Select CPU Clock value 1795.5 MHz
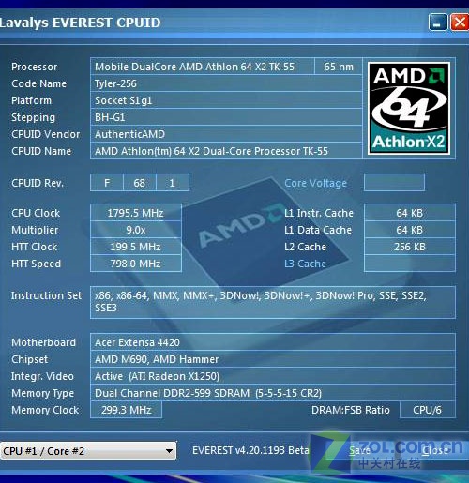The image size is (469, 483). pyautogui.click(x=136, y=213)
